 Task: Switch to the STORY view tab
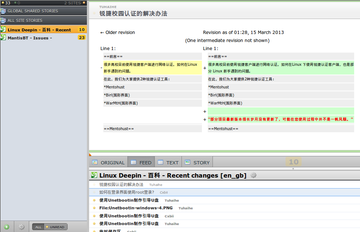[197, 162]
